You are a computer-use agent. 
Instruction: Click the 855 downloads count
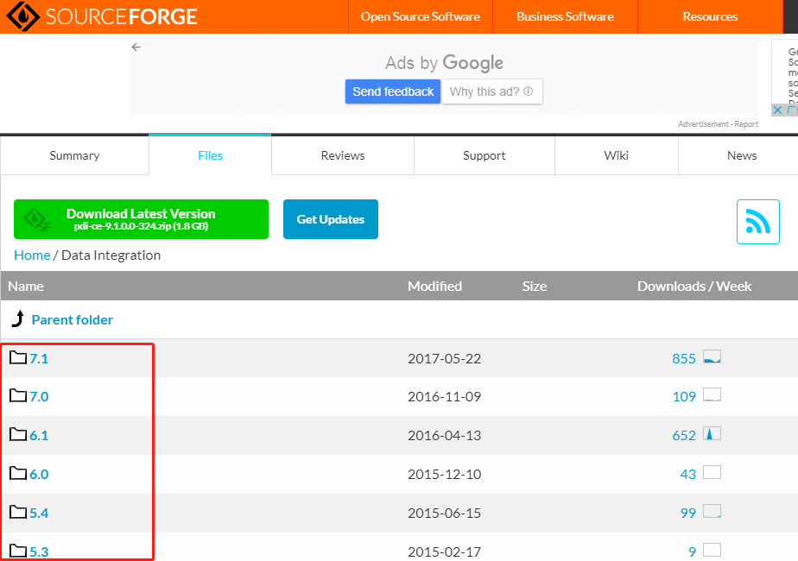tap(683, 358)
